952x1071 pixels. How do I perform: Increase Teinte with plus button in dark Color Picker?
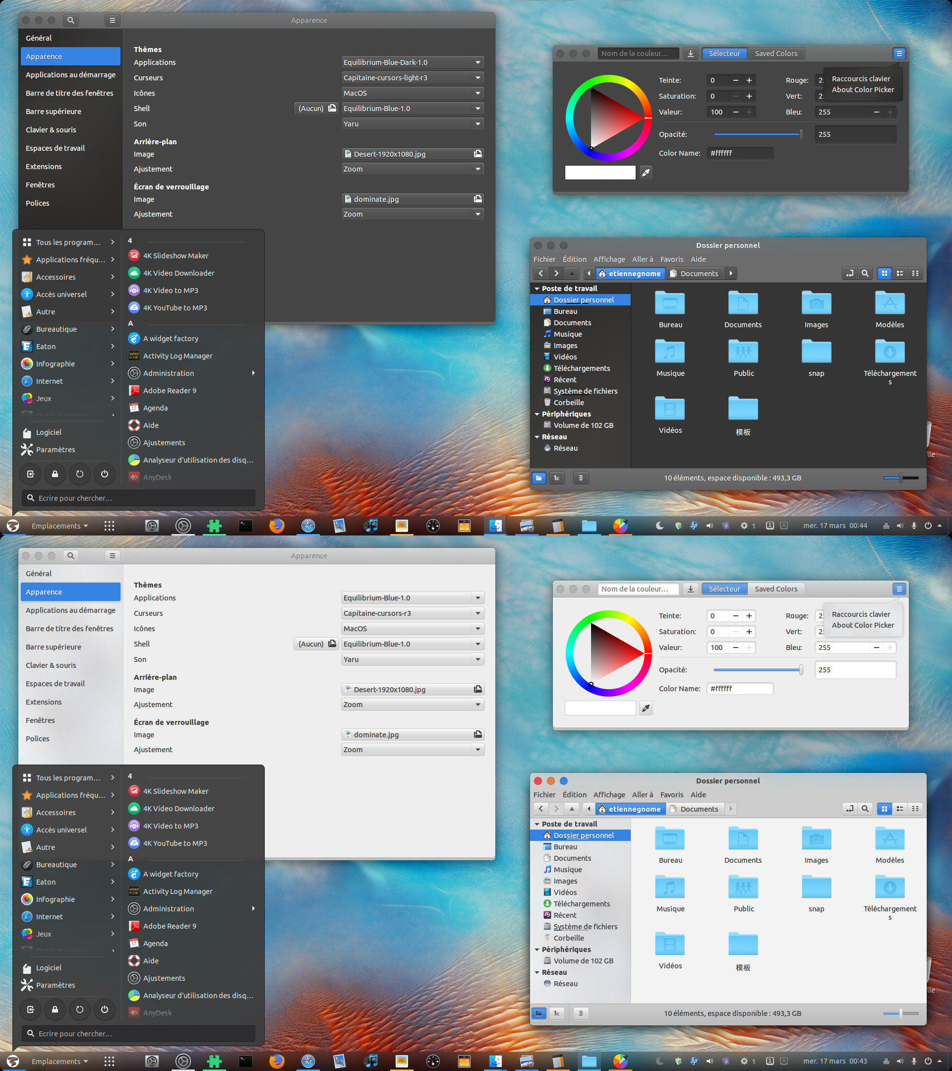[749, 80]
